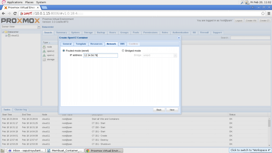Close the Create OpenVZ Container dialog
This screenshot has height=153, width=272.
tap(179, 38)
